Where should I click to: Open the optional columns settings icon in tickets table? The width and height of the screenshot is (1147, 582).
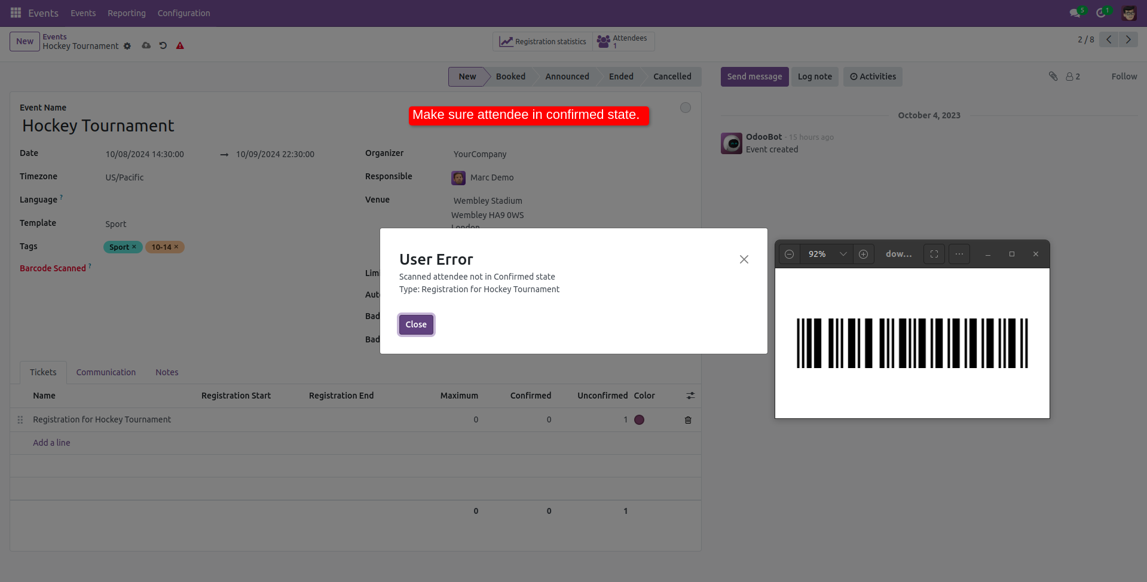point(690,396)
